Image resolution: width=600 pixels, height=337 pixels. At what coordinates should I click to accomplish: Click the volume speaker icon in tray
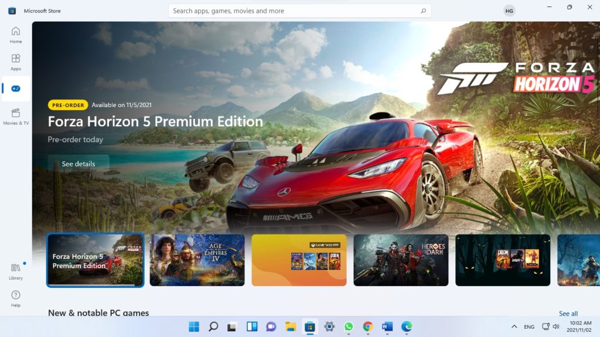[x=556, y=326]
